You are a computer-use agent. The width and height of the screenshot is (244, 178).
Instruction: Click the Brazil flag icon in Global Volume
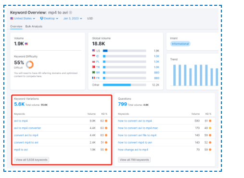click(93, 72)
